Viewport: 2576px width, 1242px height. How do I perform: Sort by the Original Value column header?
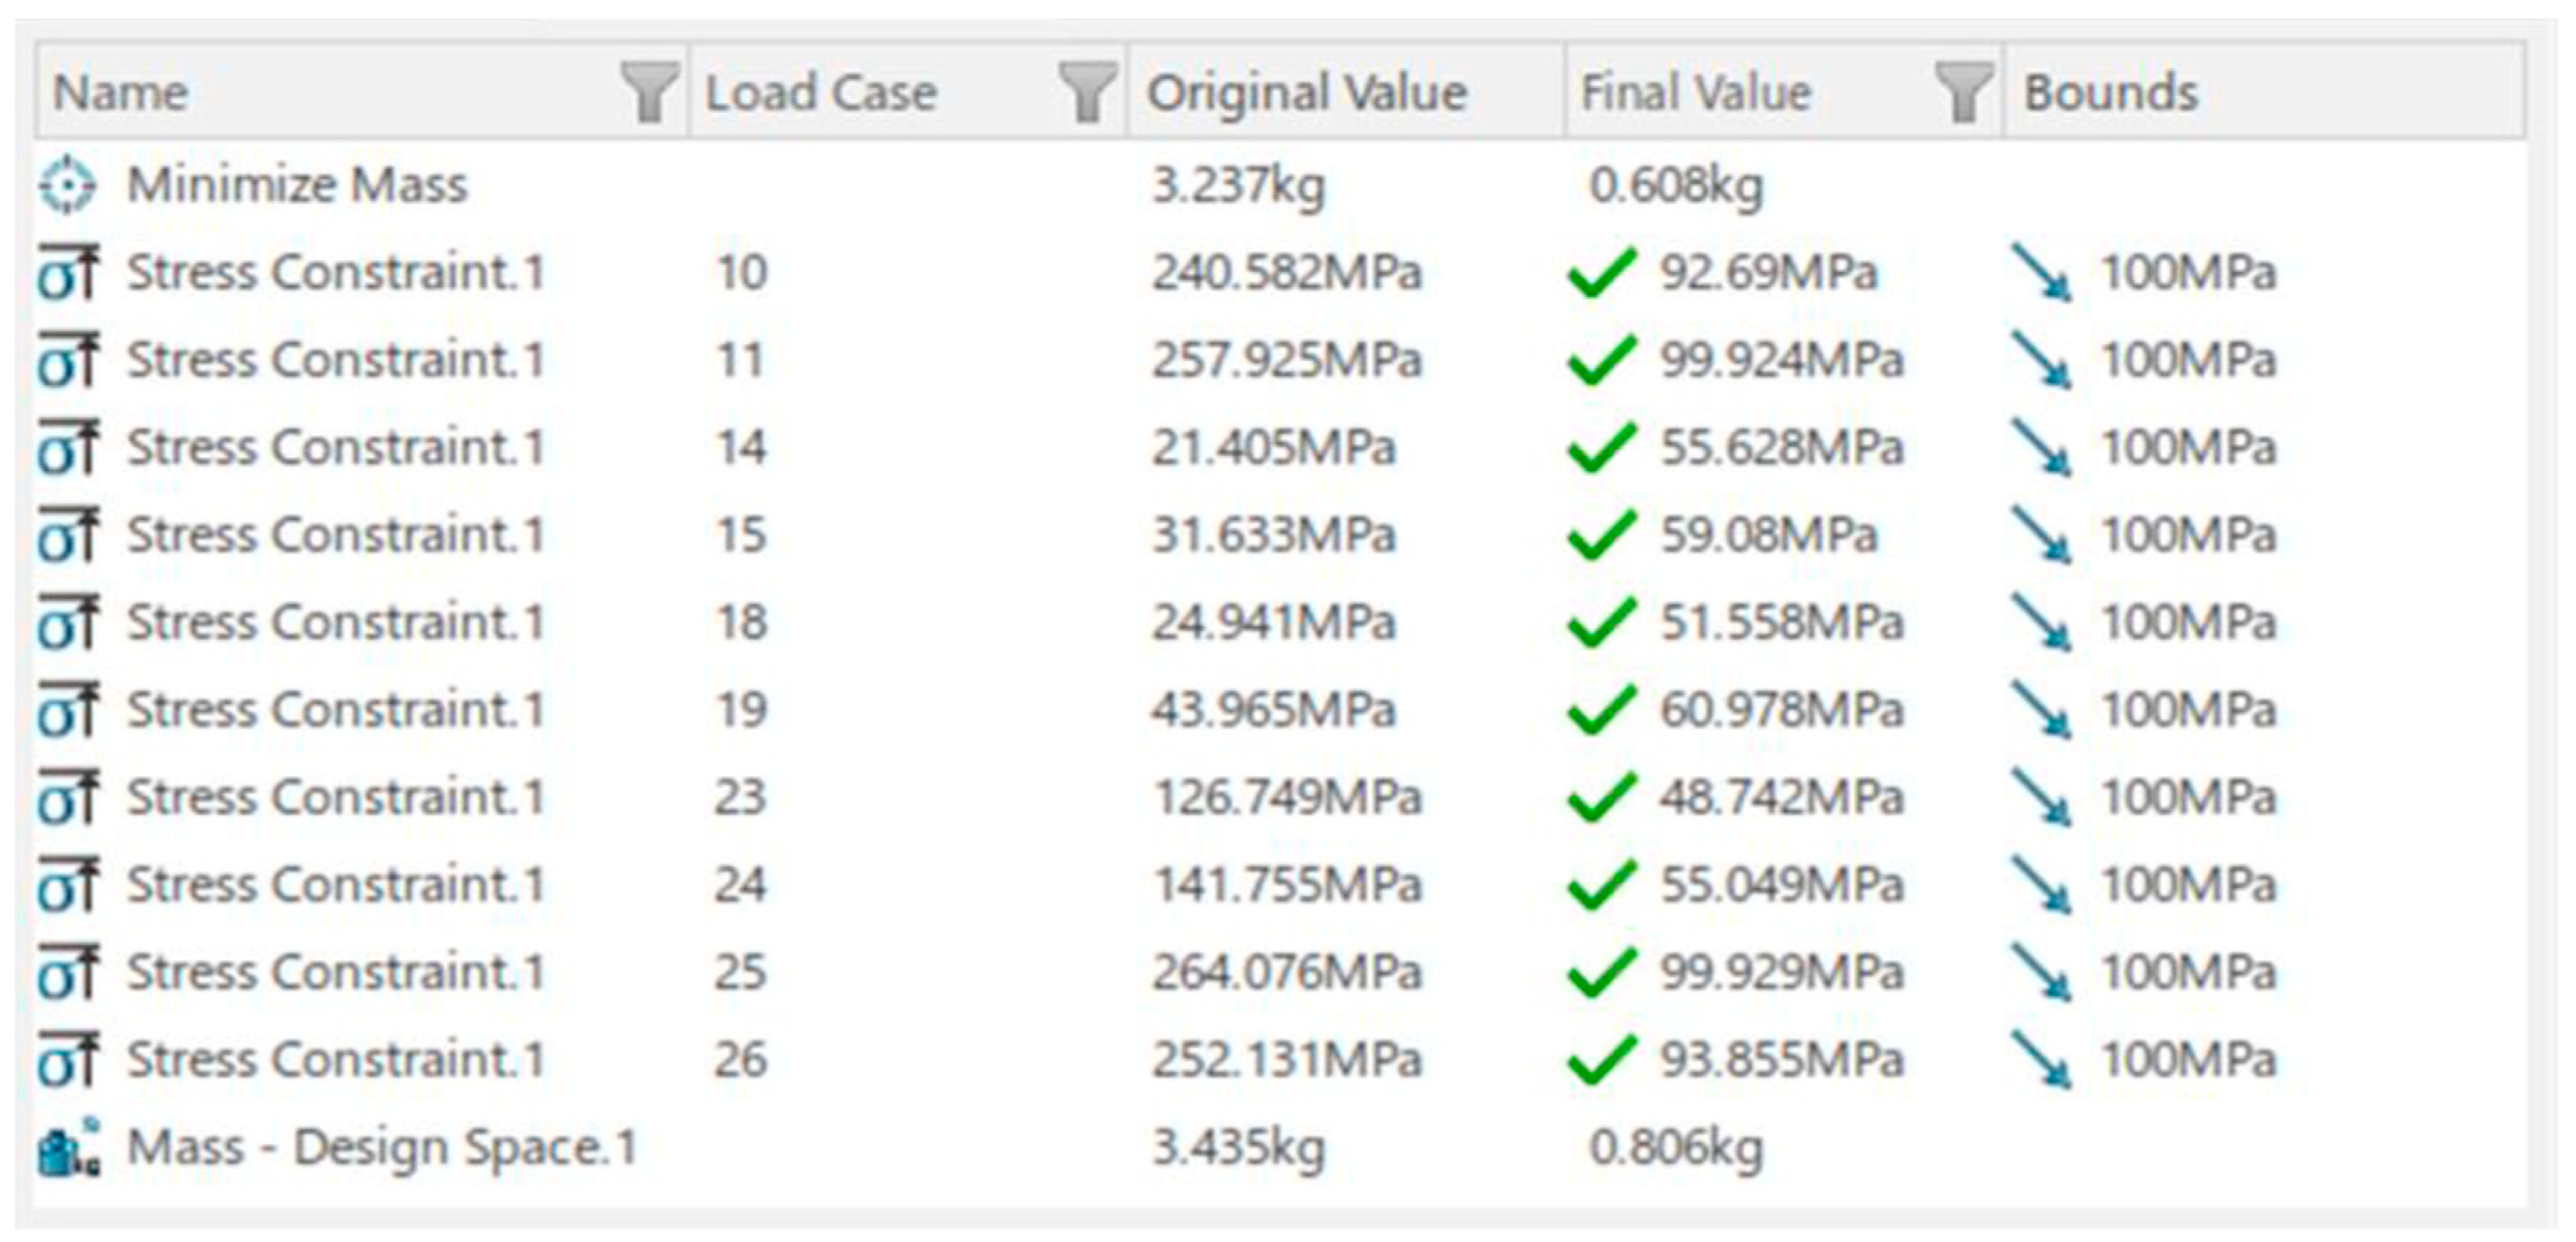coord(1306,92)
